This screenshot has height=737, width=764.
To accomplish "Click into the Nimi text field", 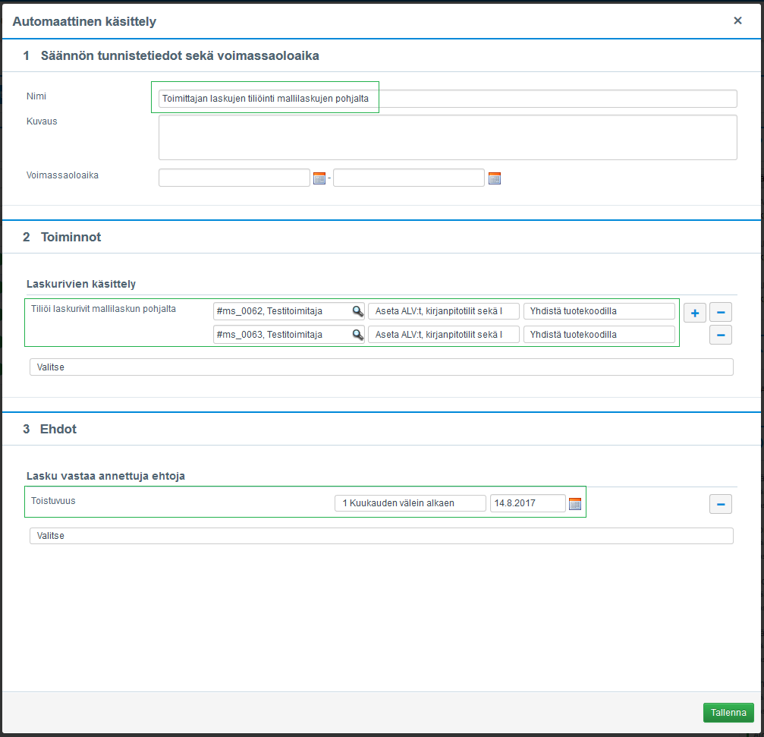I will click(x=448, y=99).
